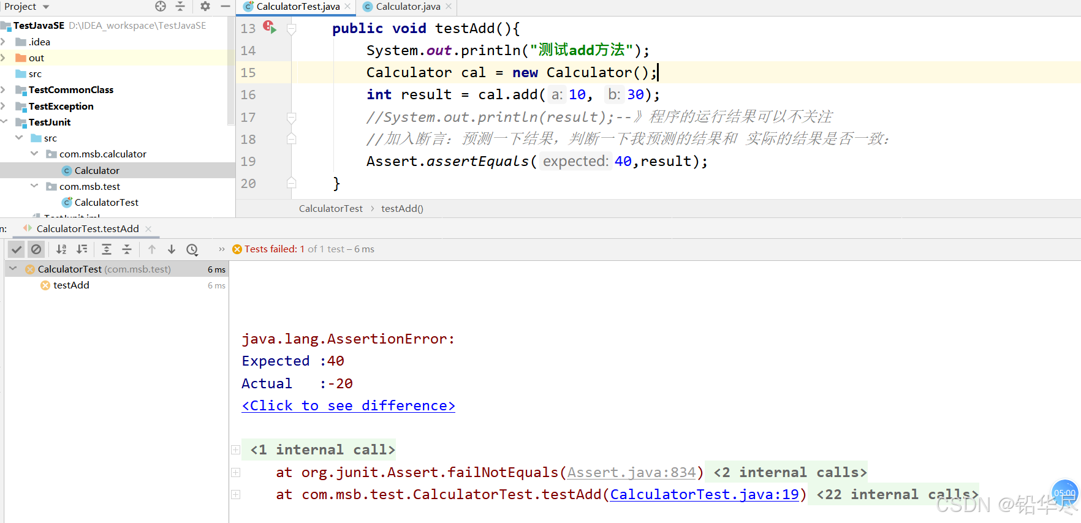Expand the TestException module
The height and width of the screenshot is (523, 1081).
[4, 106]
